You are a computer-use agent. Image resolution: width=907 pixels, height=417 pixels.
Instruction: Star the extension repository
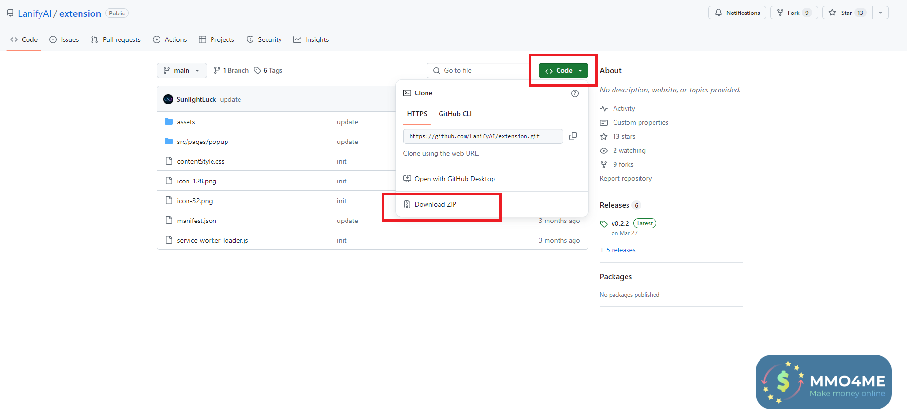tap(847, 13)
